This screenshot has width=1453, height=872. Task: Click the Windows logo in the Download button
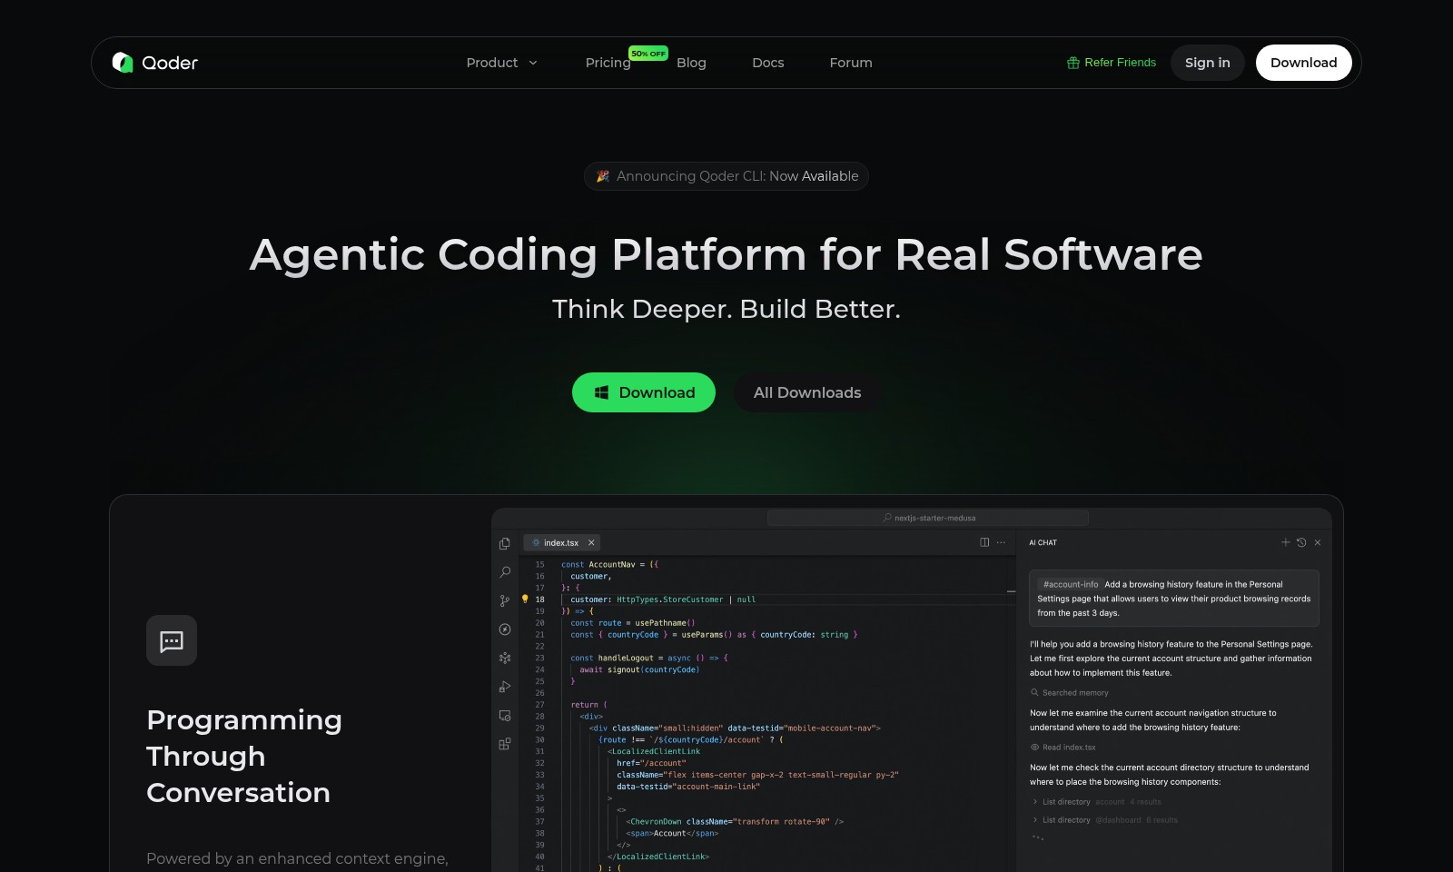pos(601,392)
